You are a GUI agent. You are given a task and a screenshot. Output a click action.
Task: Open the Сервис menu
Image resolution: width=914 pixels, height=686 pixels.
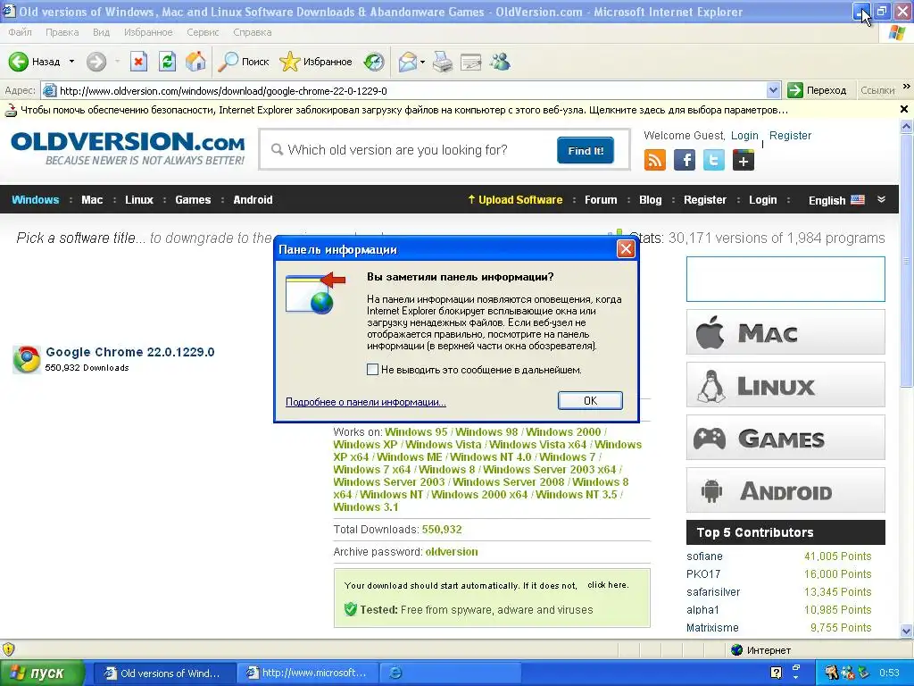[x=203, y=32]
